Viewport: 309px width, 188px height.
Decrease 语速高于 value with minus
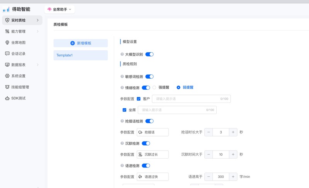click(209, 177)
